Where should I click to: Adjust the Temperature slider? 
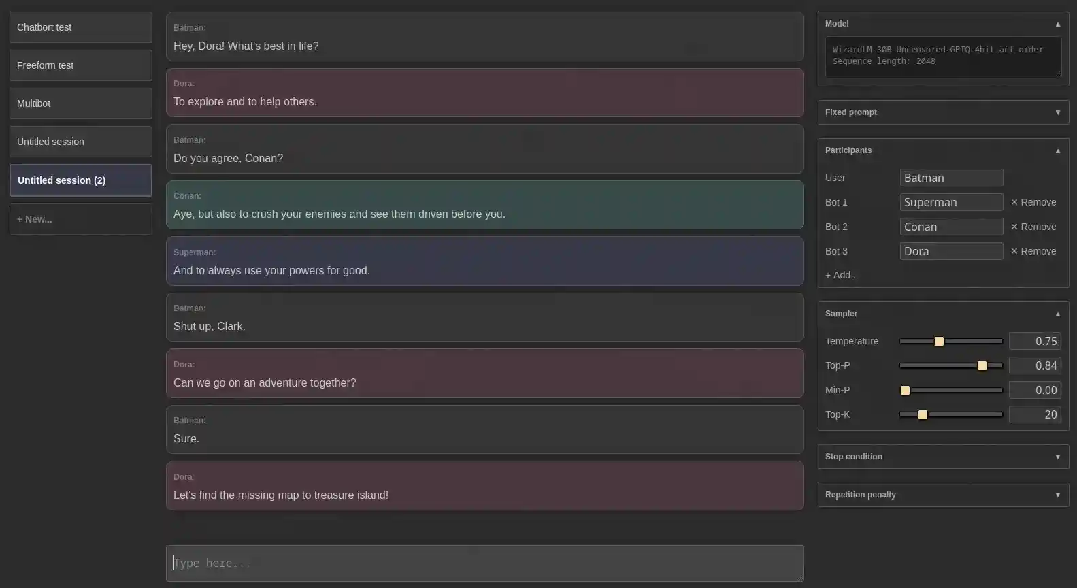939,341
